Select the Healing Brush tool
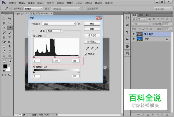Screen dimensions: 174x117 click(4, 33)
